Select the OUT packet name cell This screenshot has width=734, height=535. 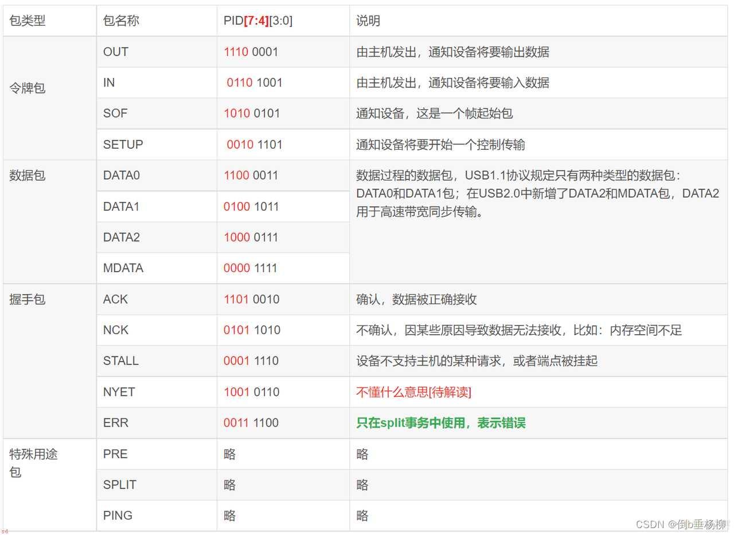click(157, 52)
